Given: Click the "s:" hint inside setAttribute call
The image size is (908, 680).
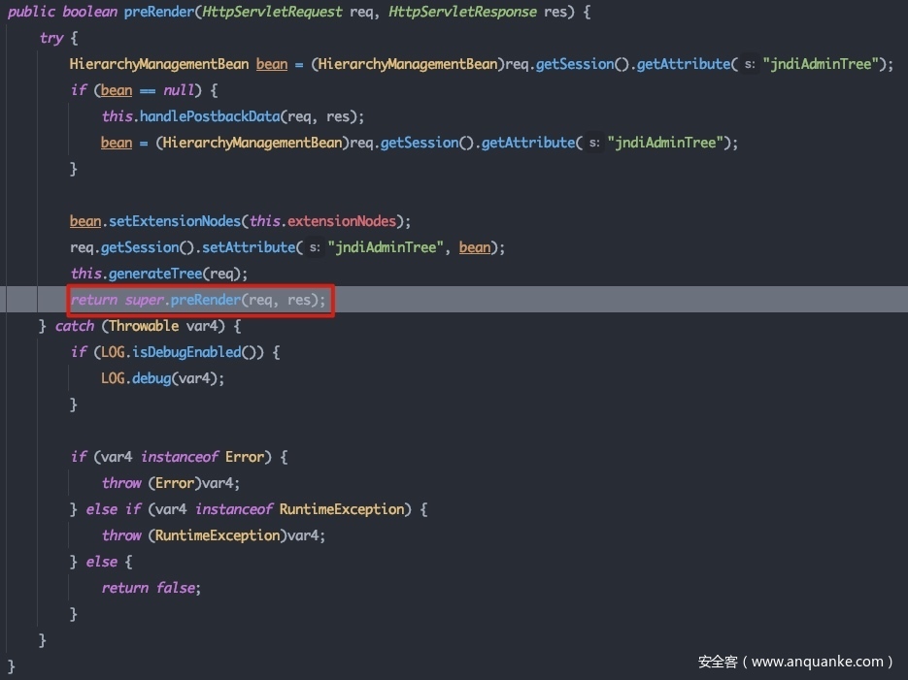Looking at the screenshot, I should 314,248.
